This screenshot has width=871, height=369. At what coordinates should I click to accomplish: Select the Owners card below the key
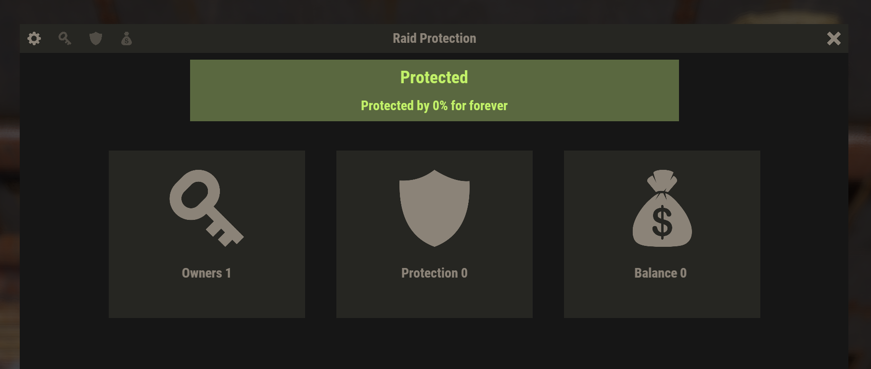coord(206,299)
